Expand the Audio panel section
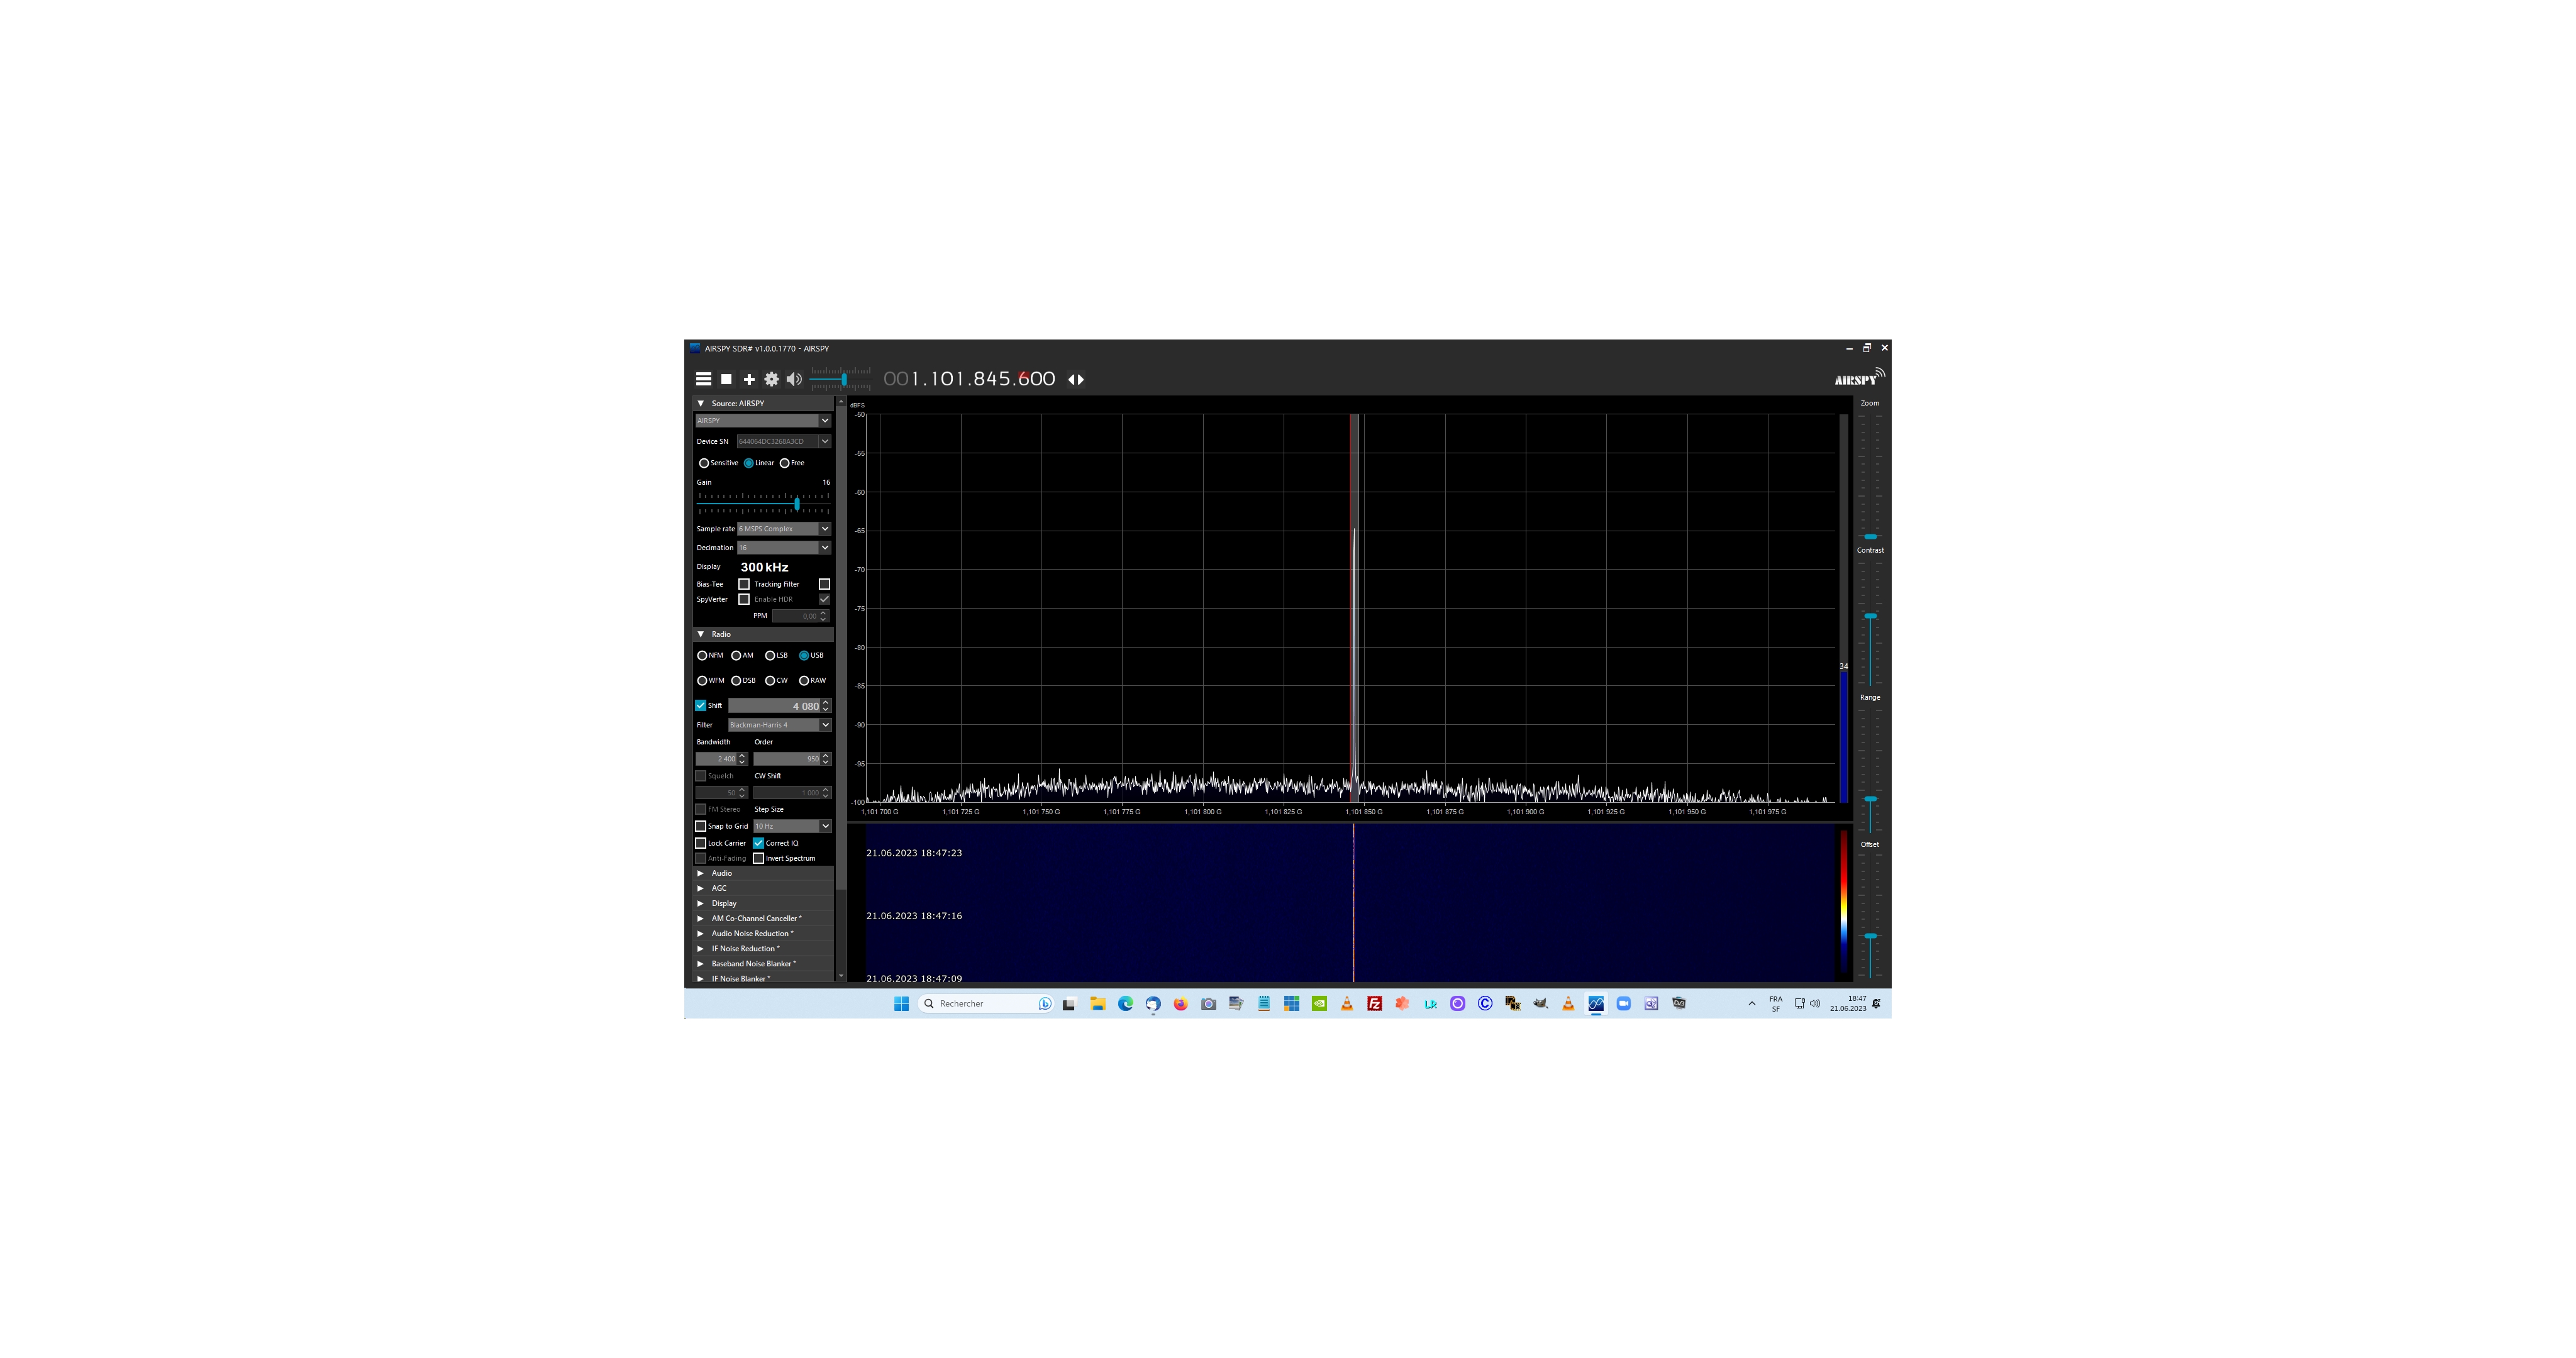2576x1358 pixels. point(722,873)
